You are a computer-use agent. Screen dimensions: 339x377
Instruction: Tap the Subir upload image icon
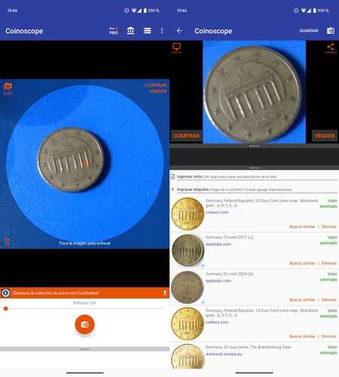8,89
